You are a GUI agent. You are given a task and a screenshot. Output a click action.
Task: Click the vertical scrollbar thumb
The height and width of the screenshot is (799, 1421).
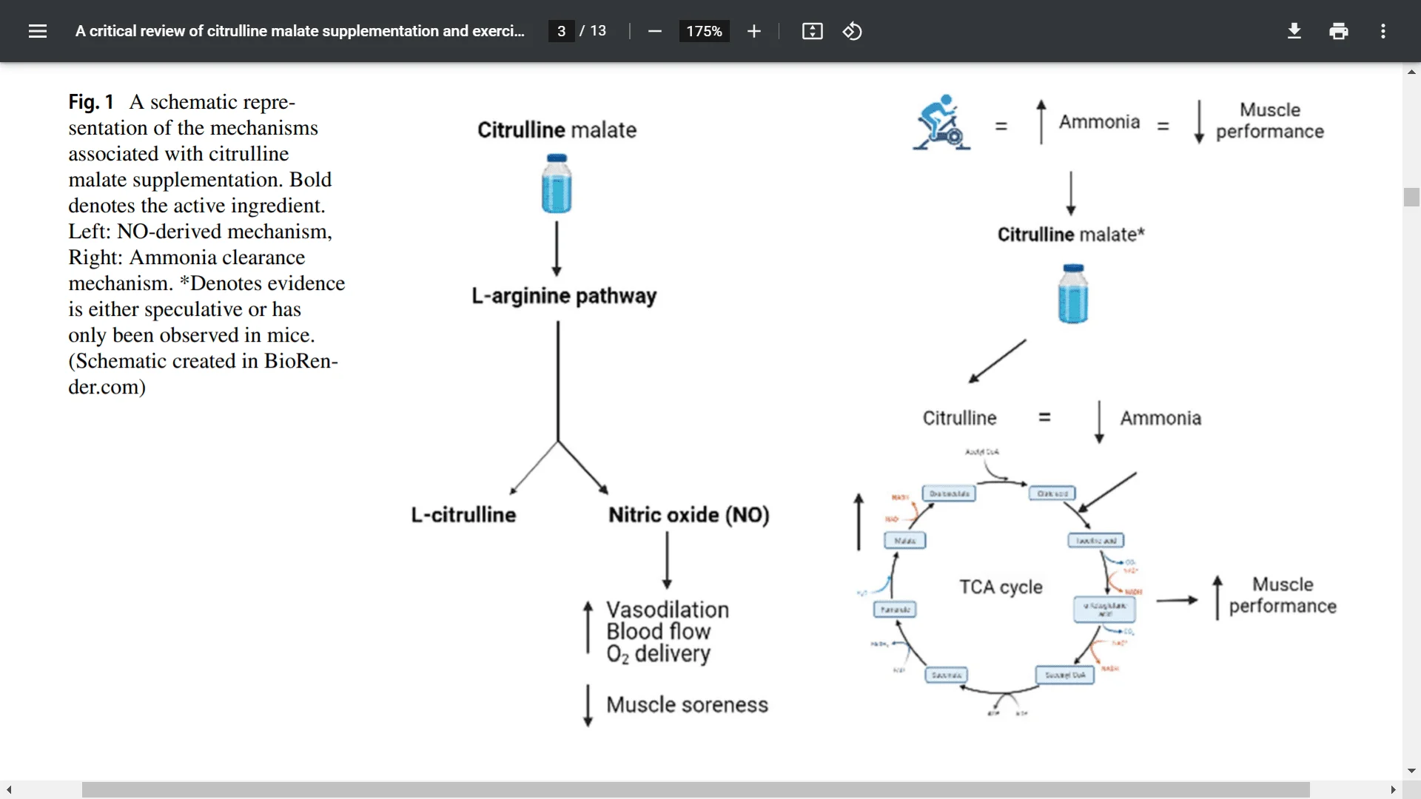click(x=1411, y=198)
